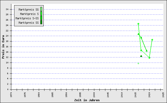
Task: Click the 2016 circle data point near 24.5 Euro
Action: point(138,24)
